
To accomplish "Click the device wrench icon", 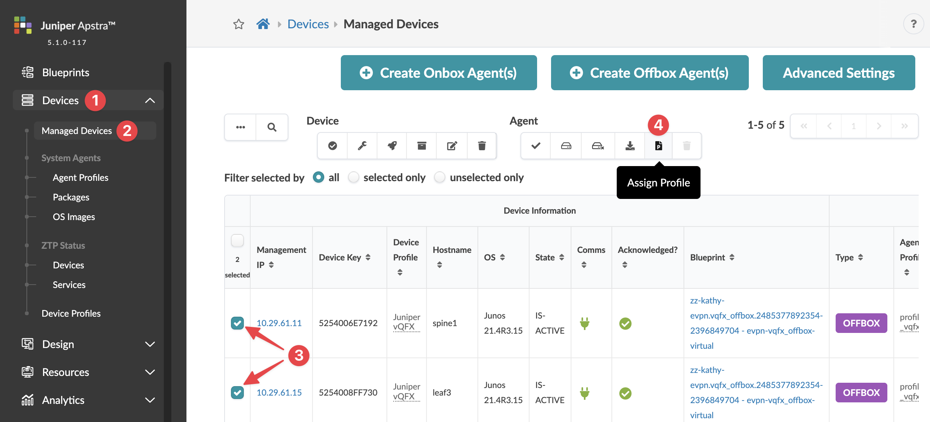I will [362, 146].
